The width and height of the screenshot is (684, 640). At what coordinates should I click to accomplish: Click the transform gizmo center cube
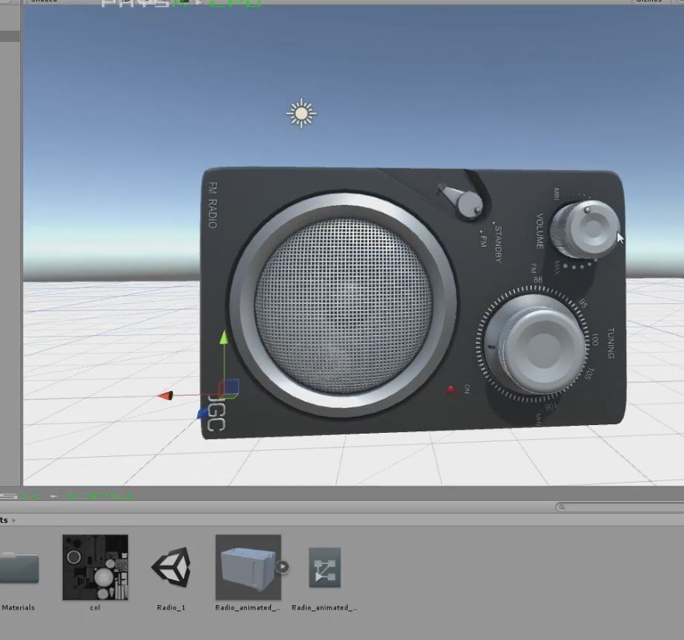pyautogui.click(x=229, y=389)
